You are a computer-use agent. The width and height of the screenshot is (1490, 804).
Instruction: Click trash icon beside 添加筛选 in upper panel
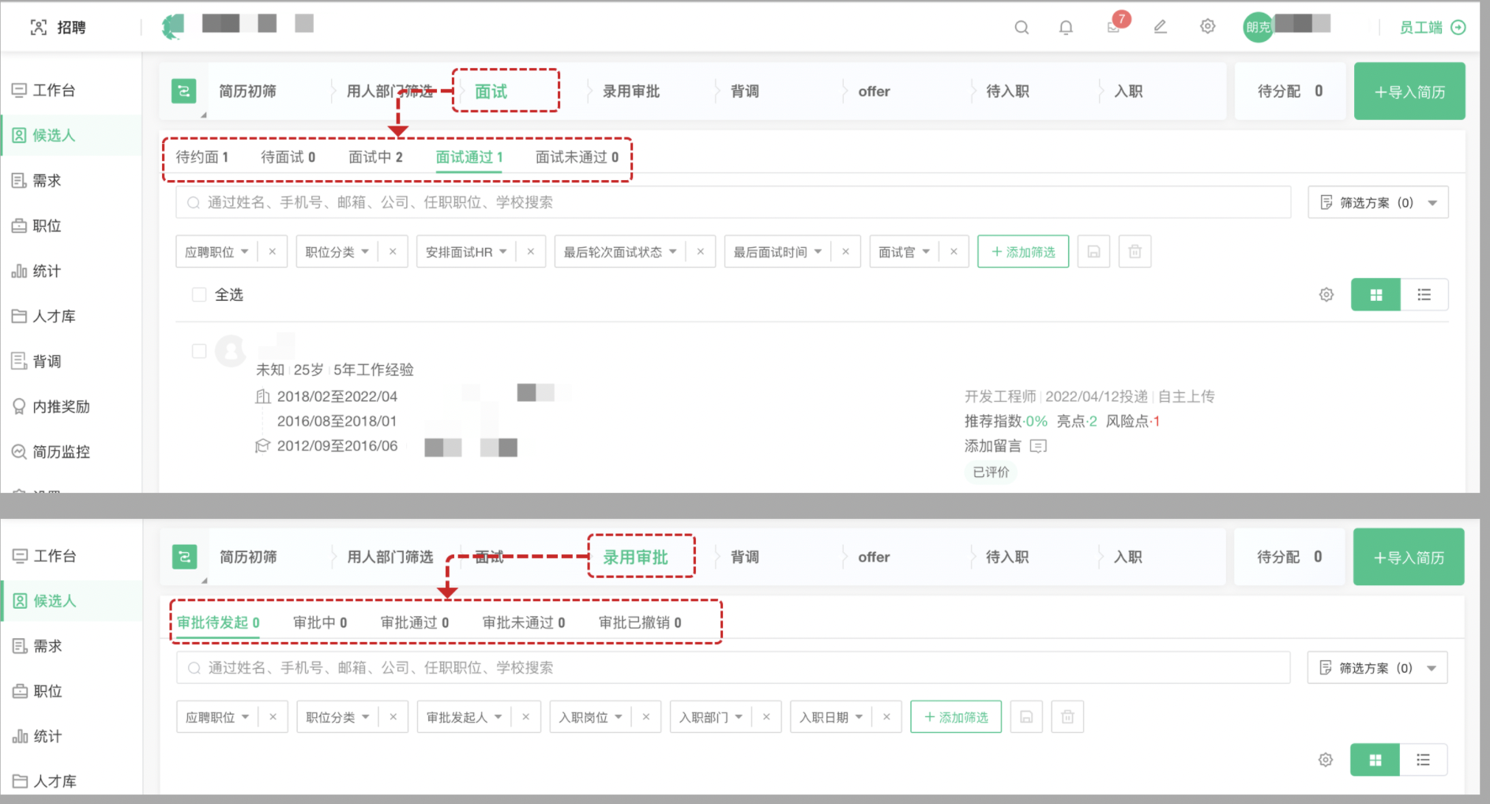click(1134, 252)
